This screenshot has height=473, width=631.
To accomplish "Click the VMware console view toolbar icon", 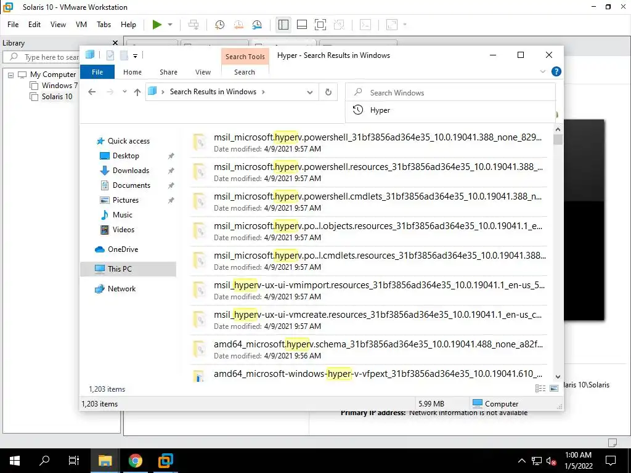I will click(x=365, y=25).
